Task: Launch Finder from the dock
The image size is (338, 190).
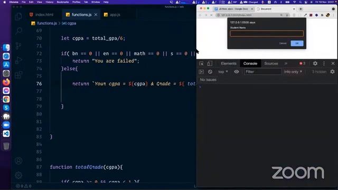Action: click(6, 47)
